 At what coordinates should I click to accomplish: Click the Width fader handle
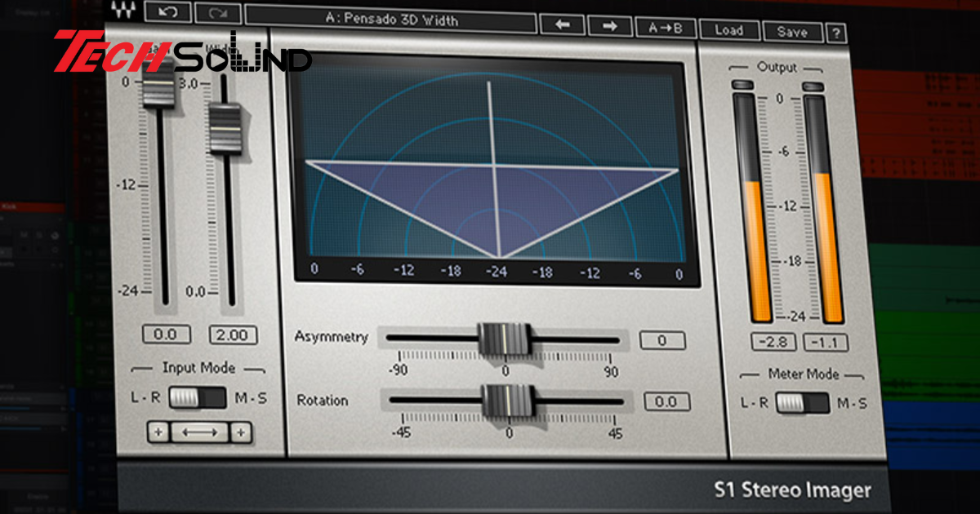pos(225,129)
